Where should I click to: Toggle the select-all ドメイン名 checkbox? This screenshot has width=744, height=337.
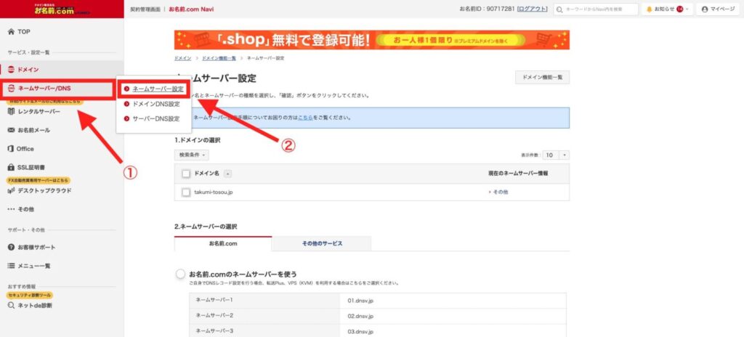click(x=186, y=174)
